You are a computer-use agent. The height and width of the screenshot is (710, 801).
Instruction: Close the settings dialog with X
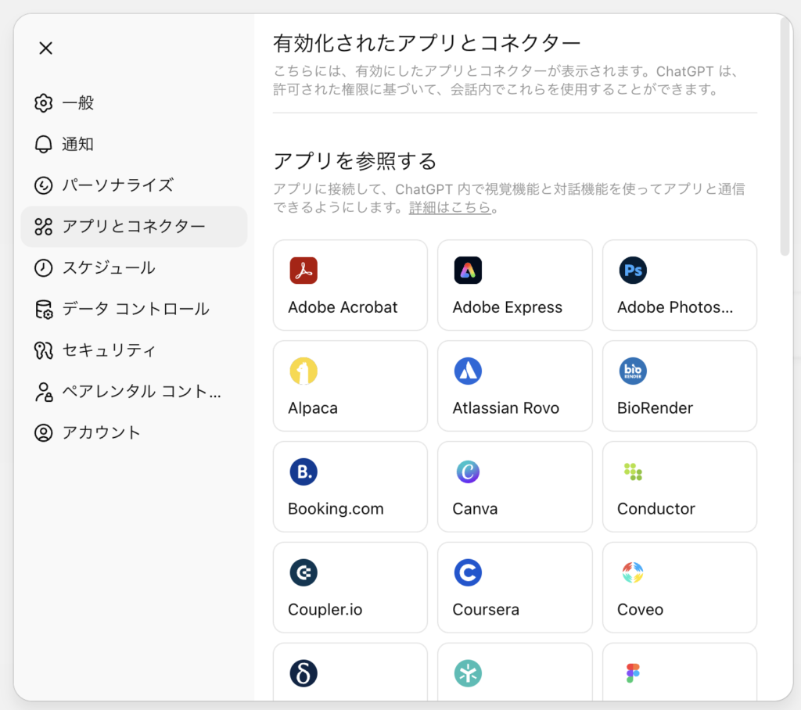pyautogui.click(x=46, y=48)
